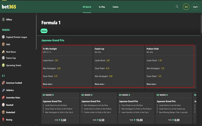This screenshot has width=202, height=126.
Task: Open the Japanese Grand Prix heading link
Action: click(53, 40)
